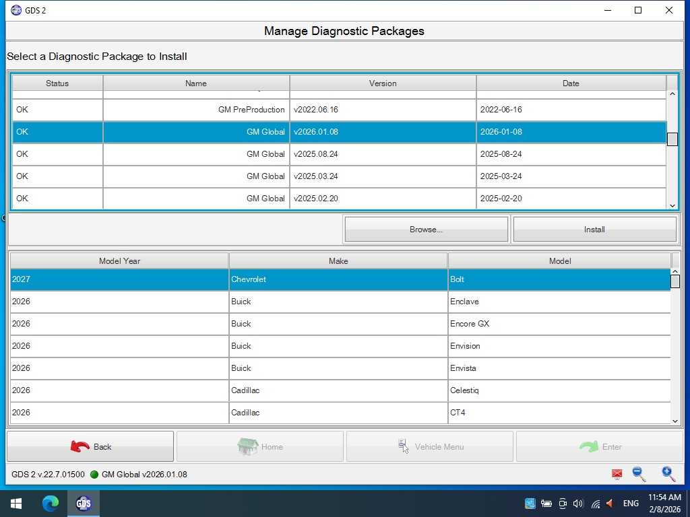Click the volume speaker tray icon
Image resolution: width=690 pixels, height=517 pixels.
point(577,504)
